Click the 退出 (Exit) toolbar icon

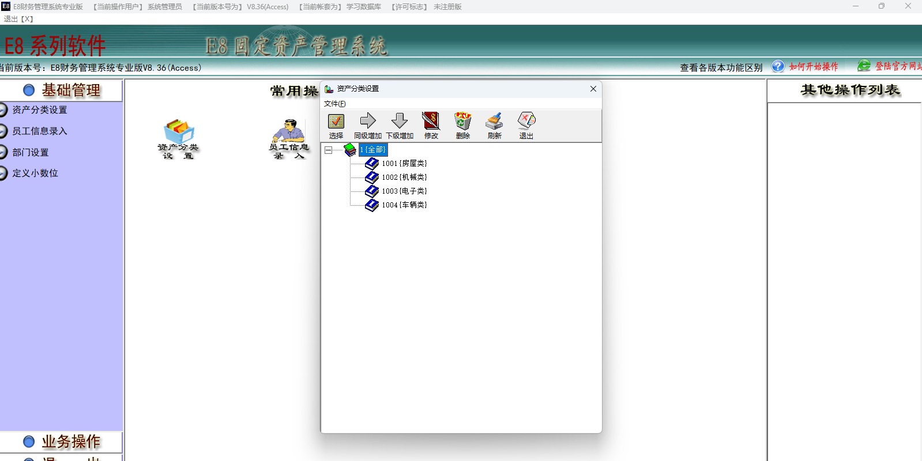[x=526, y=121]
